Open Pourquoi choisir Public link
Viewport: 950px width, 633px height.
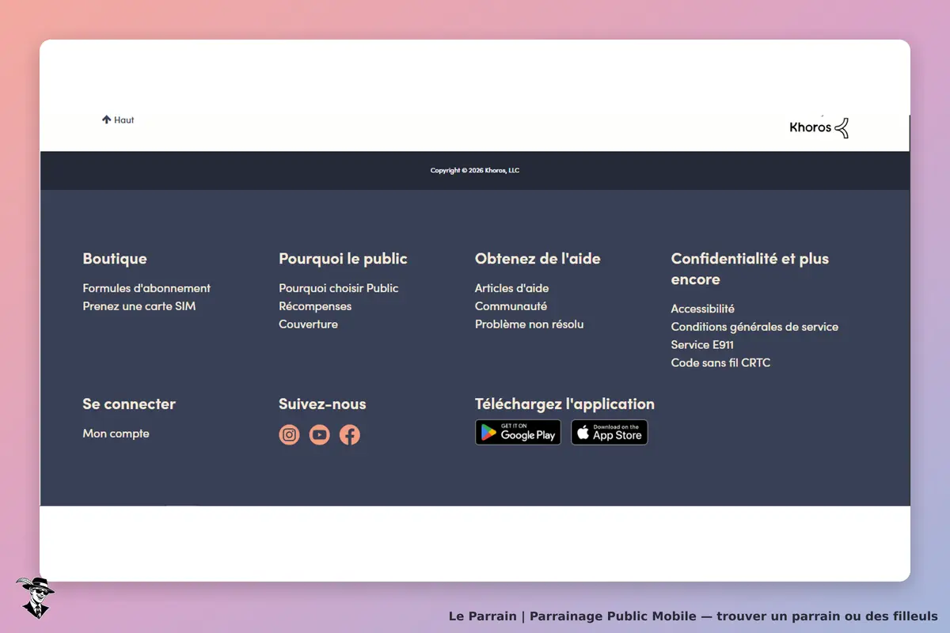click(x=339, y=288)
